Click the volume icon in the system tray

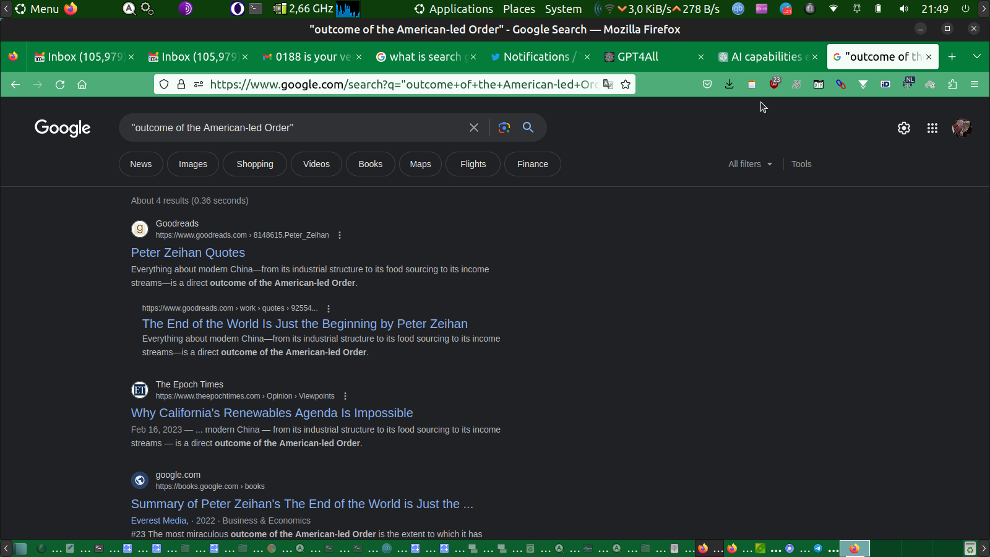pos(904,9)
